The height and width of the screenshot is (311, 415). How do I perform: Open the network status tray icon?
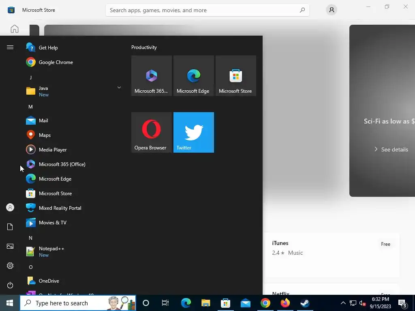(353, 303)
